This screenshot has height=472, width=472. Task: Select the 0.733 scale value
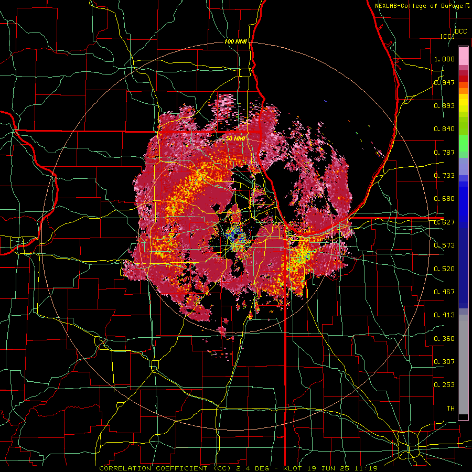444,176
